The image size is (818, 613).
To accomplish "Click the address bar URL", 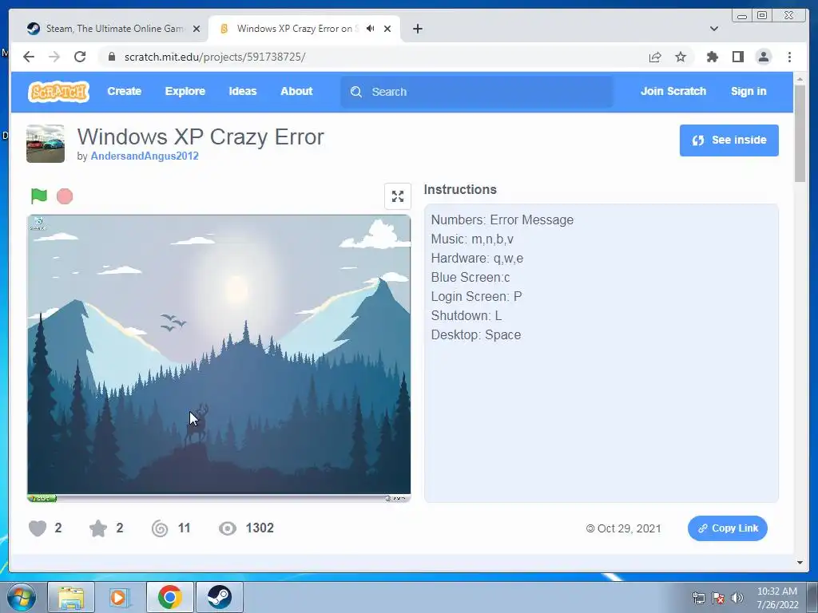I will pos(215,57).
